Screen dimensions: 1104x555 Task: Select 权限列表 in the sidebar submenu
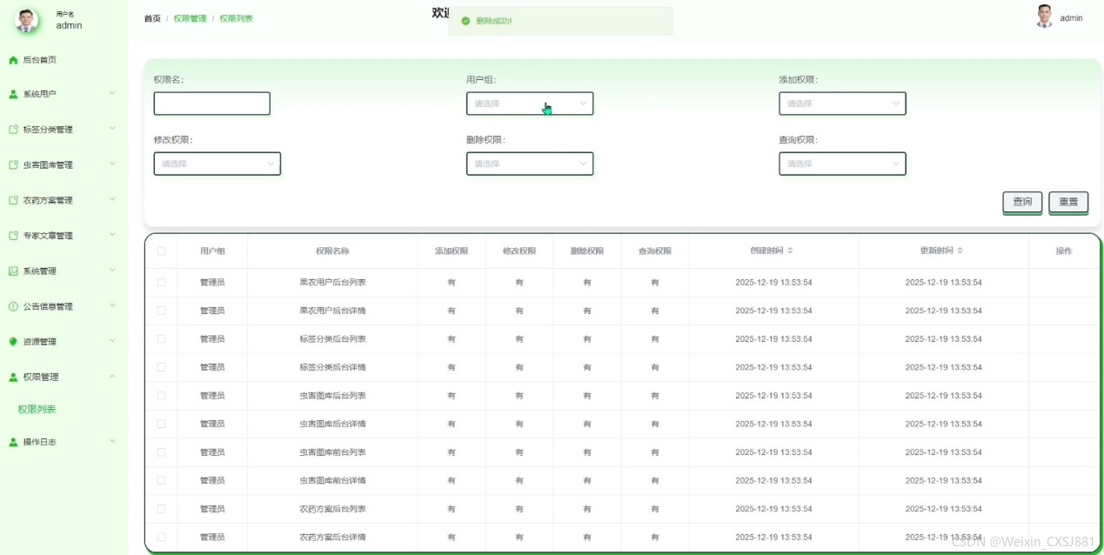(x=37, y=410)
